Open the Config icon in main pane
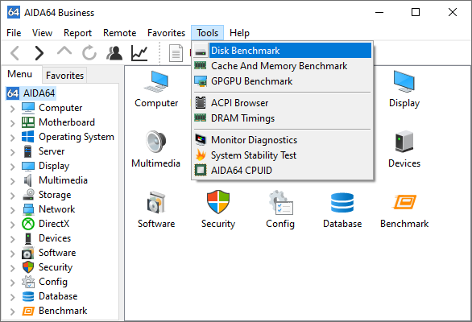Viewport: 472px width, 322px height. [x=280, y=209]
